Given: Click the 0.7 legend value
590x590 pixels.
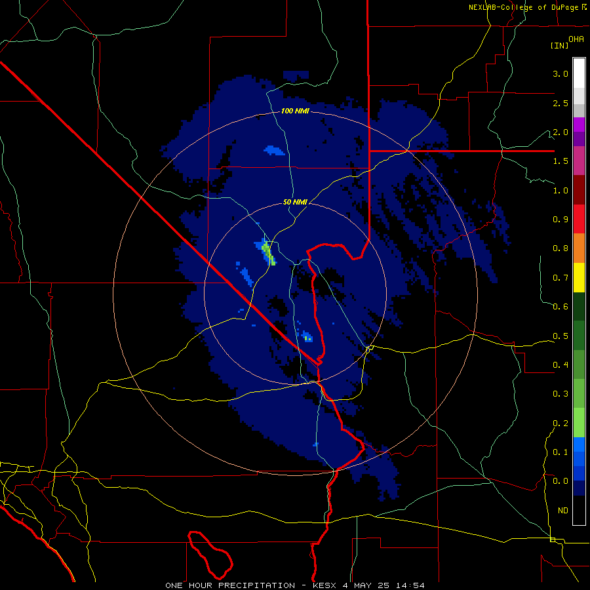Looking at the screenshot, I should tap(560, 278).
